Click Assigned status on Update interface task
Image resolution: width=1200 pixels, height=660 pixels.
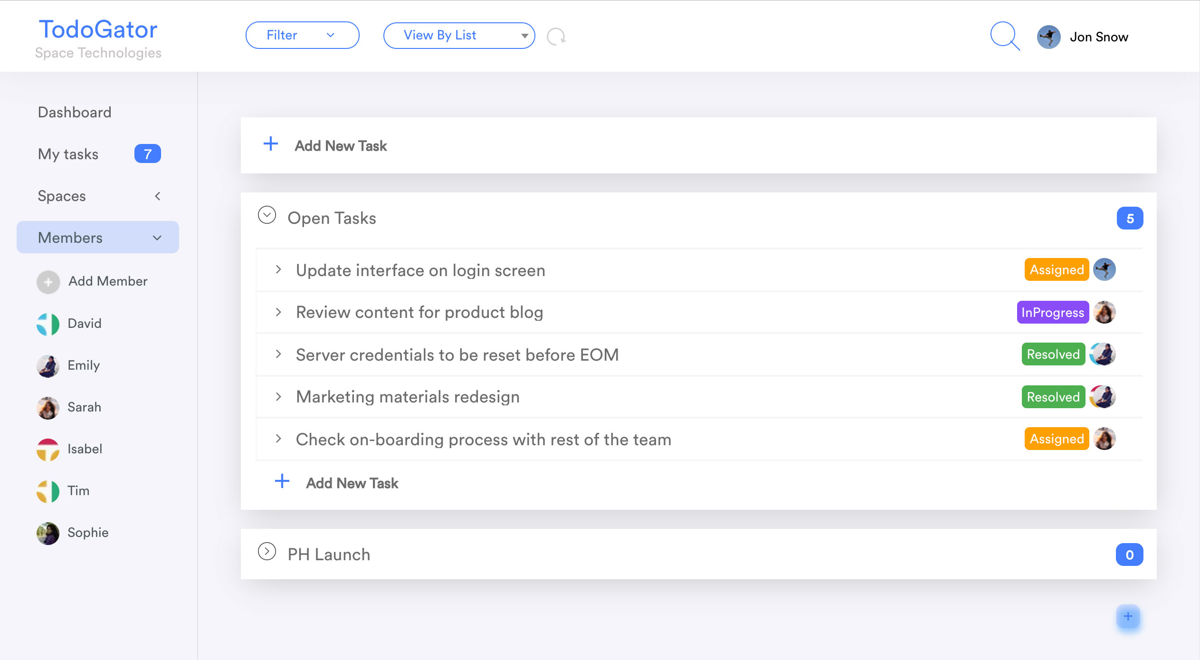tap(1057, 269)
